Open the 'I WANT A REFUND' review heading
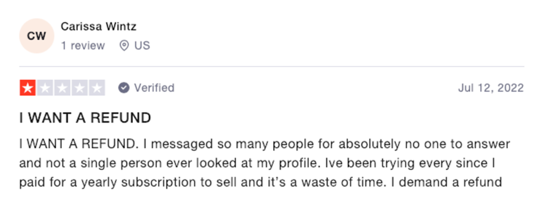Image resolution: width=544 pixels, height=204 pixels. tap(85, 118)
